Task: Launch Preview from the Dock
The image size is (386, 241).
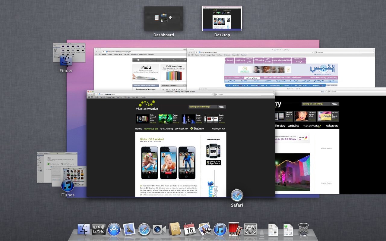Action: [205, 230]
